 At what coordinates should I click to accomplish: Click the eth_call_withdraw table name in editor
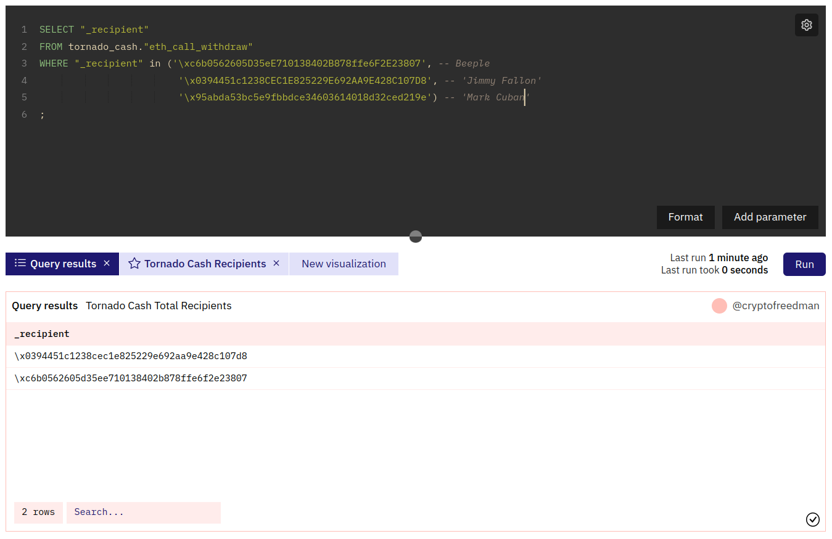(x=198, y=47)
